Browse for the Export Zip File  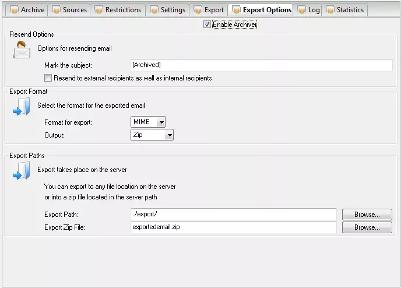[367, 227]
